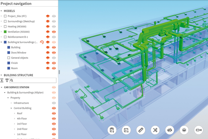Hide the Ventilation (AX3000) model via eye icon

pos(54,32)
